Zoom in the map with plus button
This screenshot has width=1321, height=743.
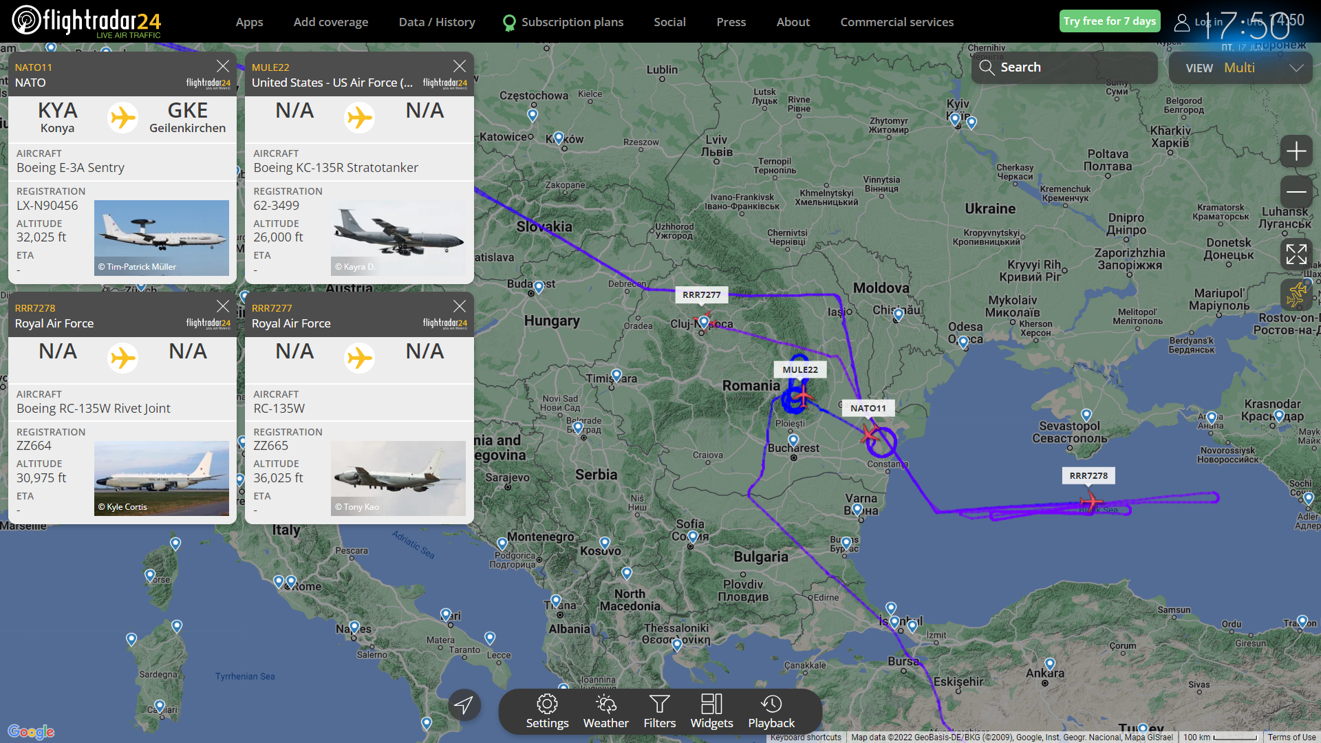pos(1296,151)
